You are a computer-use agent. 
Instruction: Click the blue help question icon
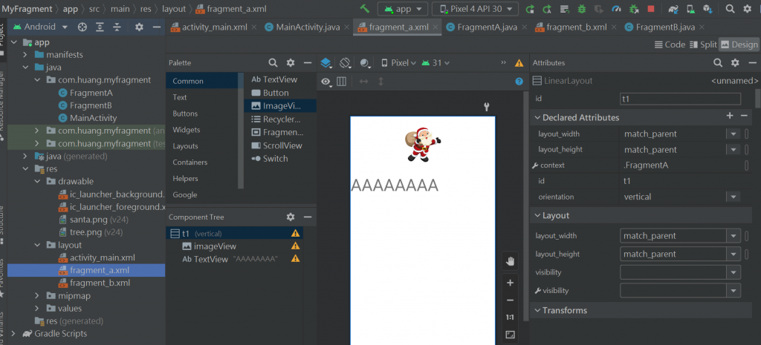point(519,82)
